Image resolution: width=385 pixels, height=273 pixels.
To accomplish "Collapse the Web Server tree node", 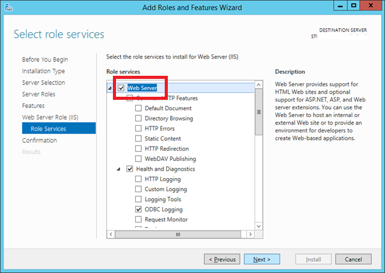I will [x=110, y=88].
